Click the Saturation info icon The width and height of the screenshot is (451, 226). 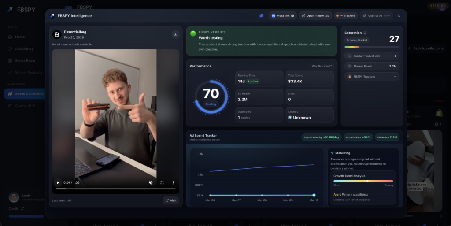point(365,33)
